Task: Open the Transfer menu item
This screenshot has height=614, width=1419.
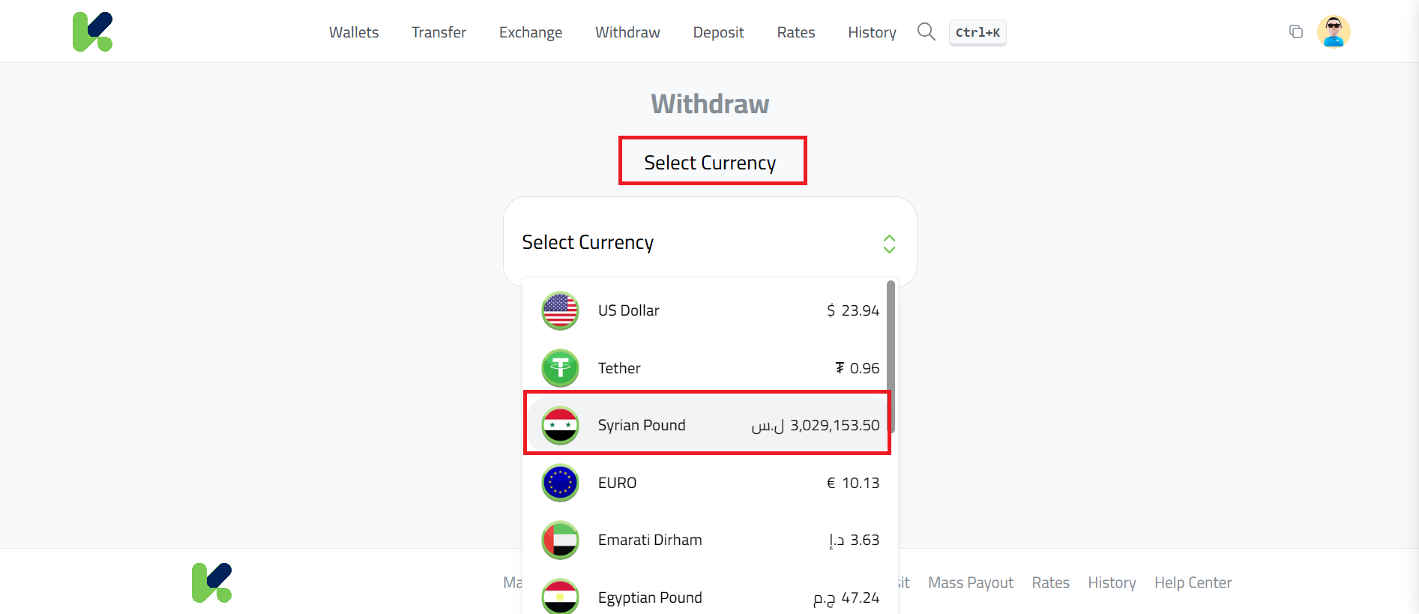Action: (439, 32)
